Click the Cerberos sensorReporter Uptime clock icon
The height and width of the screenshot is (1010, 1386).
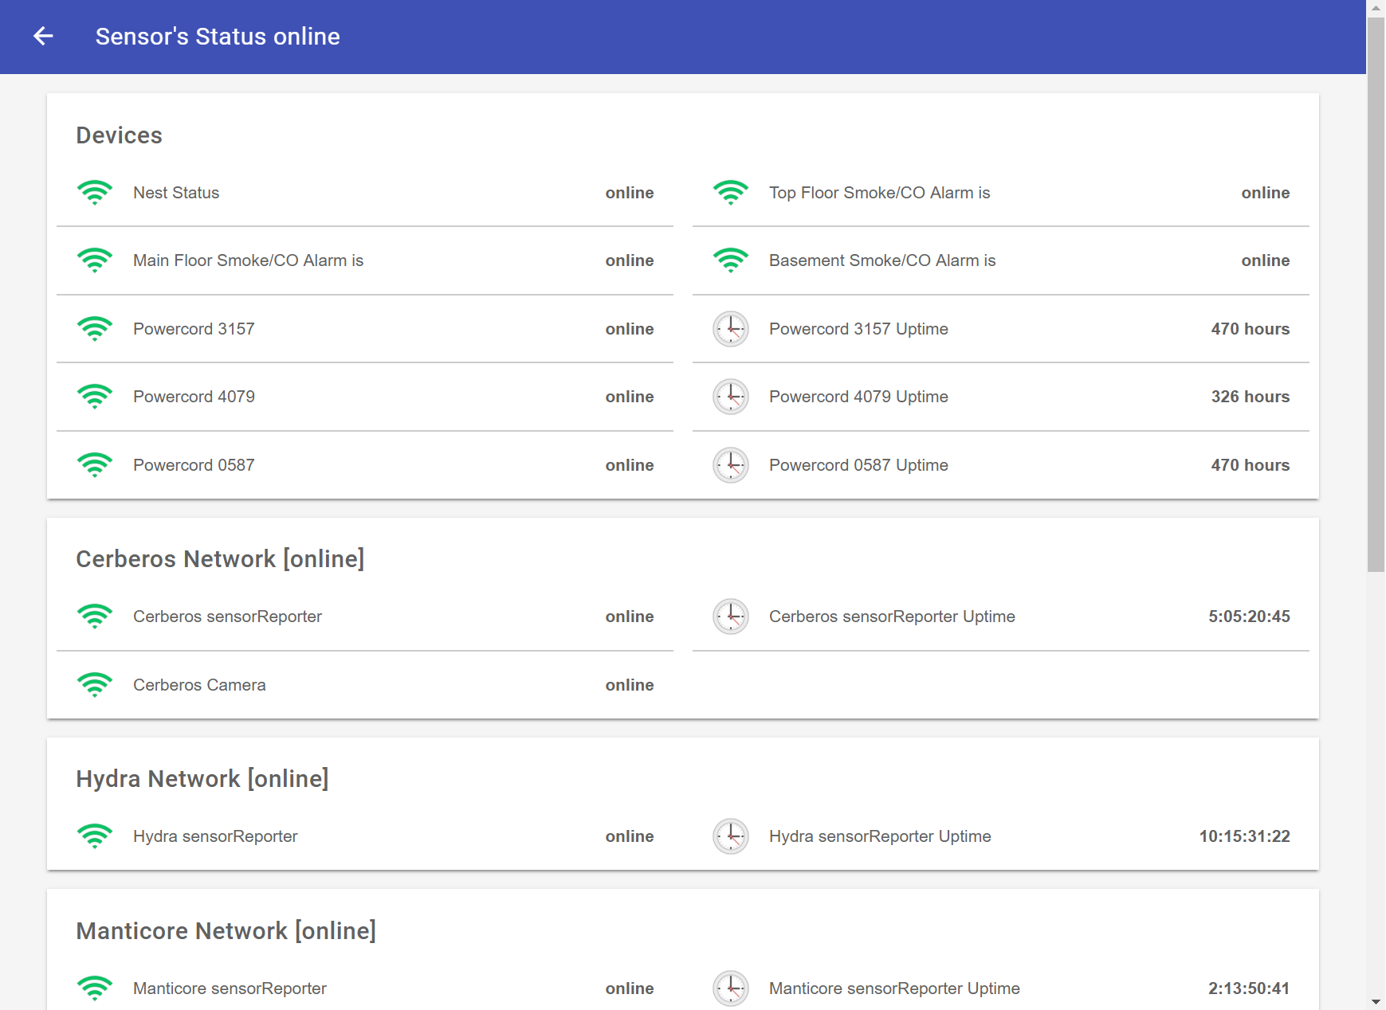(x=730, y=617)
